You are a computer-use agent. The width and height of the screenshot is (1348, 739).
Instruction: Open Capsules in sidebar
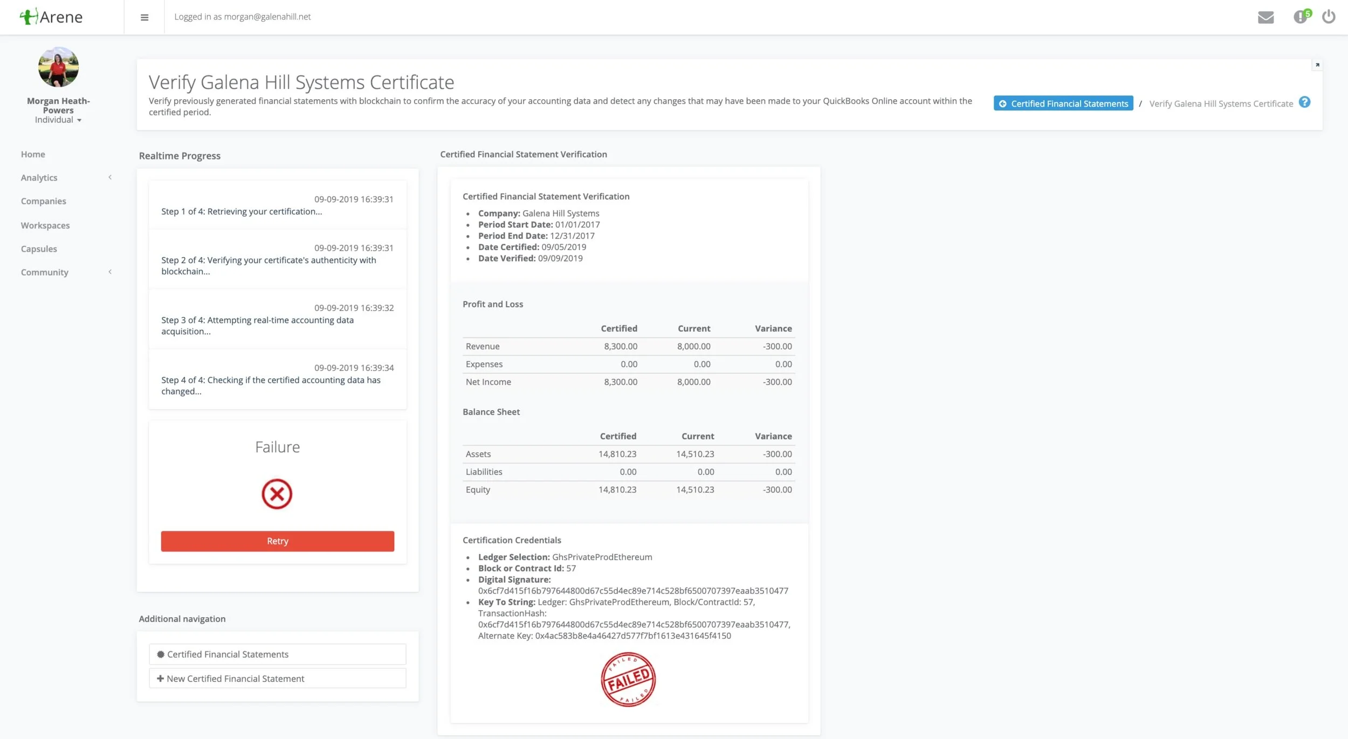pos(39,248)
